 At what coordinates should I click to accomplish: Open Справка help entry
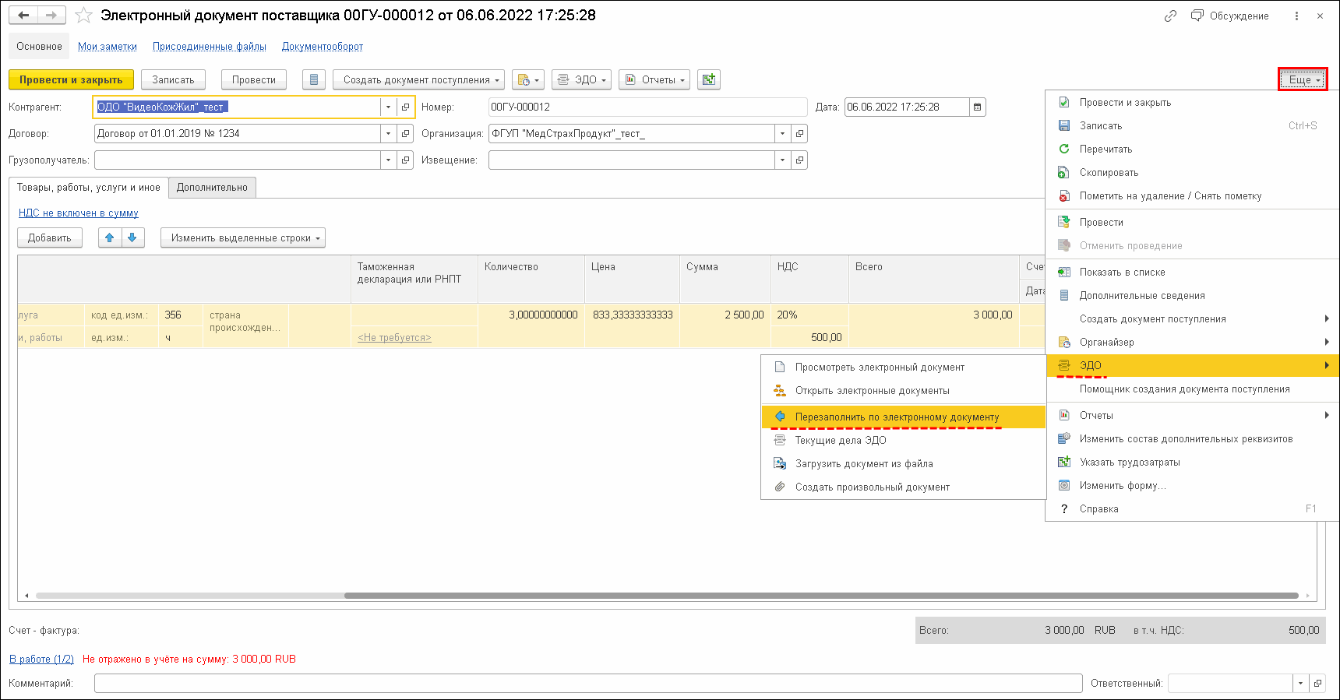1191,508
